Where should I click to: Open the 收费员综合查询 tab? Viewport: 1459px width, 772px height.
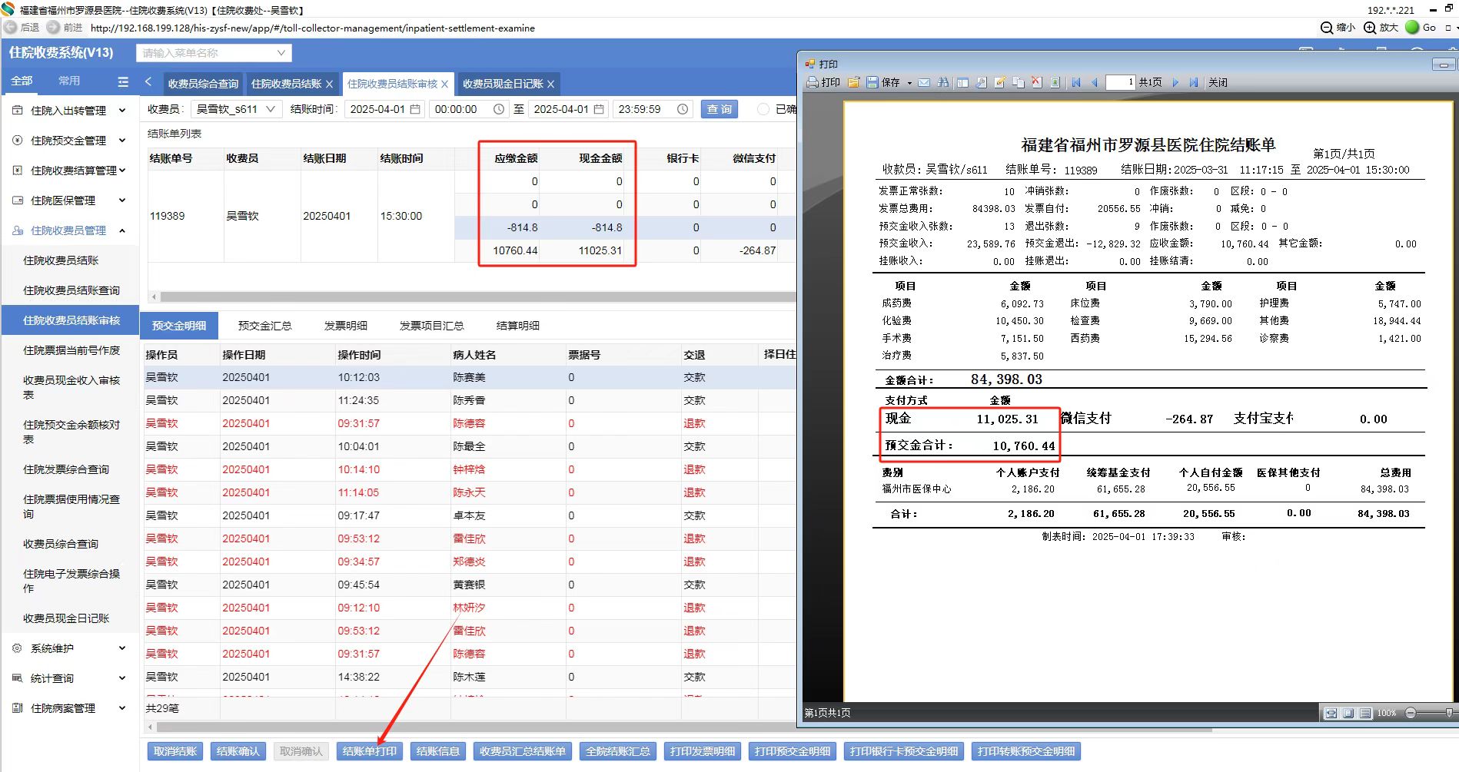203,84
